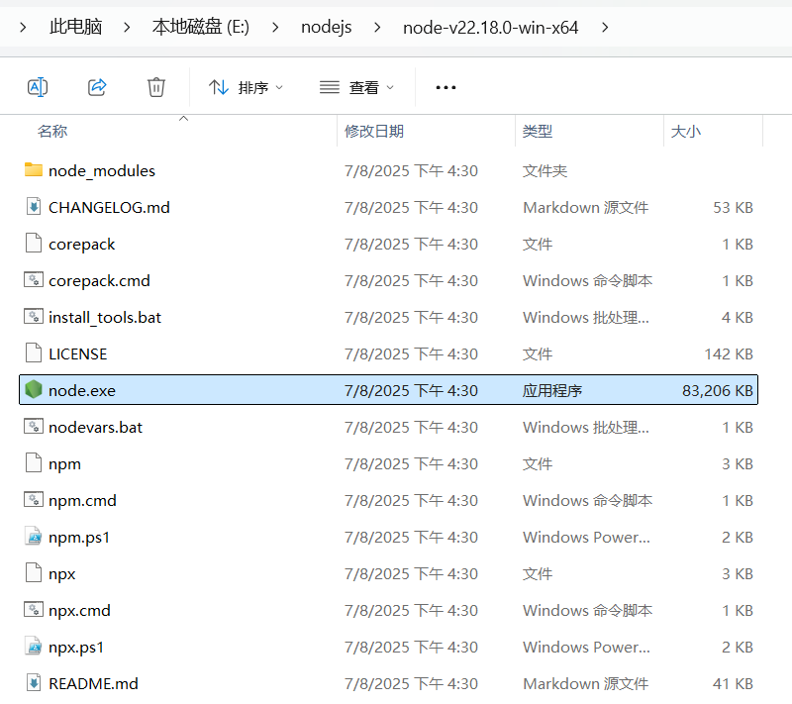The width and height of the screenshot is (792, 704).
Task: Expand chevron after node-v22.18.0-win-x64
Action: pyautogui.click(x=605, y=27)
